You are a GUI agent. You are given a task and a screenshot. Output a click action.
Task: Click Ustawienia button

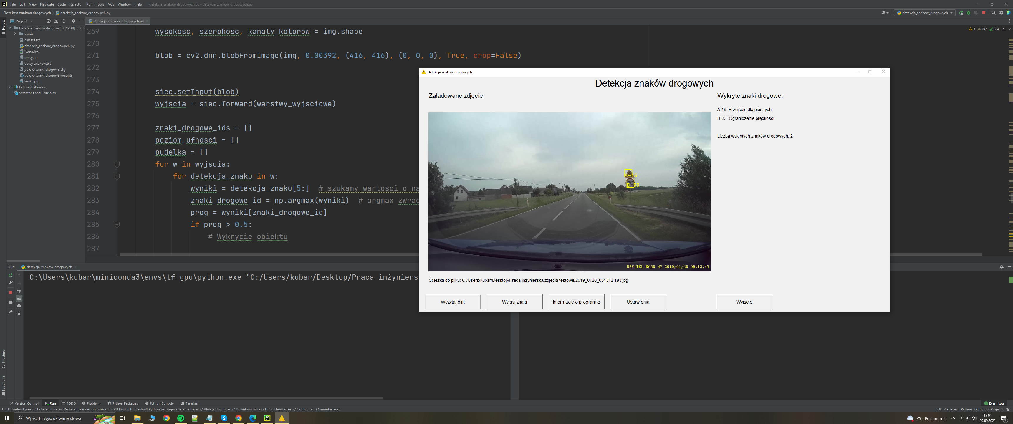tap(638, 302)
